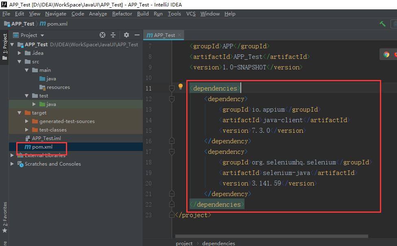397x246 pixels.
Task: Click the locate/scroll-from-source crosshair icon
Action: pos(103,35)
